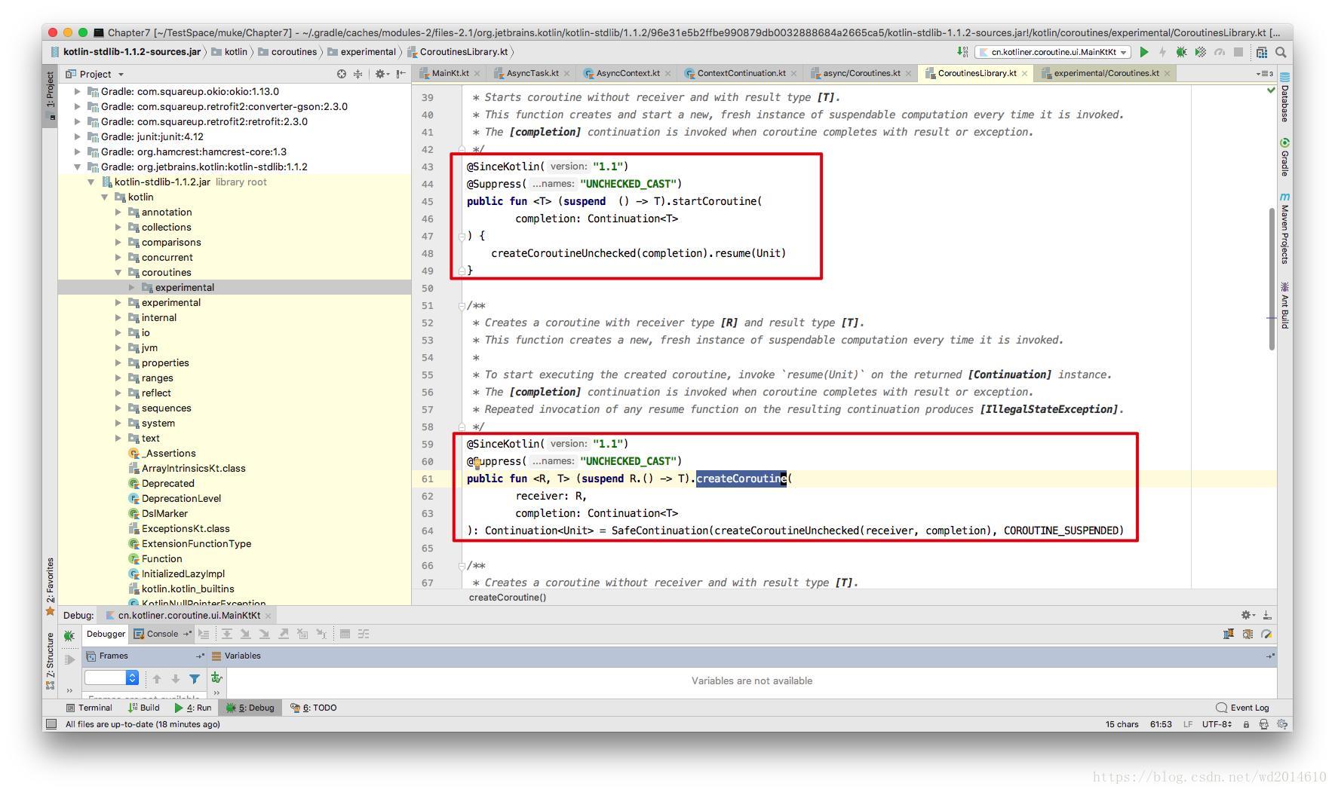Switch to the AsyncContext.kt editor tab

click(628, 73)
